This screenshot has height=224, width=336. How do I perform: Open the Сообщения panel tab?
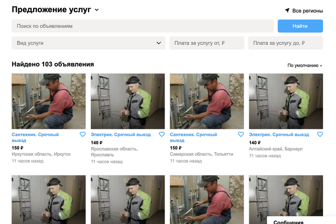click(x=288, y=222)
